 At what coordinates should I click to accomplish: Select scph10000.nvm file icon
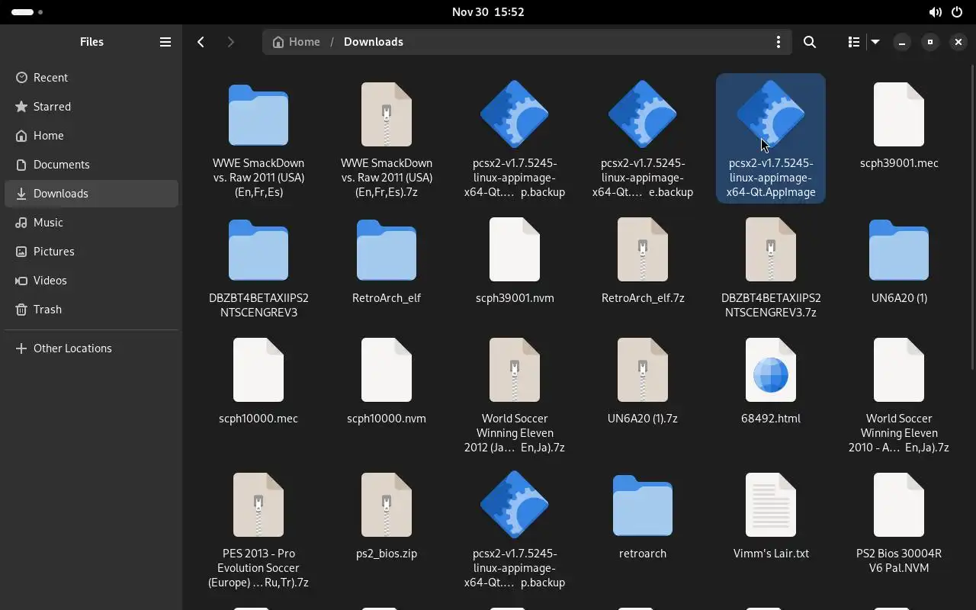[x=387, y=370]
